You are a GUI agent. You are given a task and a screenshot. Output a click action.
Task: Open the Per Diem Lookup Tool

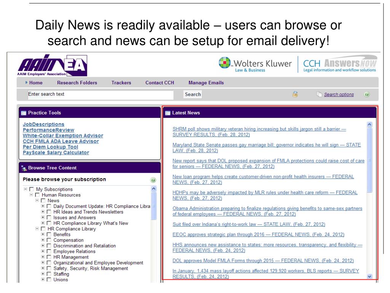tap(51, 147)
